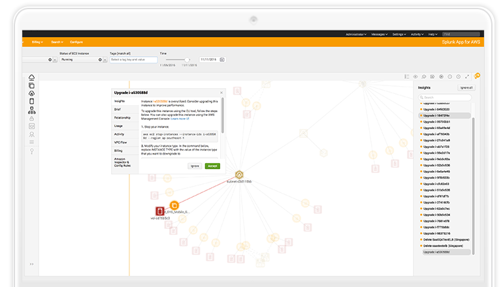
Task: Clear the cut-off left filter value
Action: (x=50, y=59)
